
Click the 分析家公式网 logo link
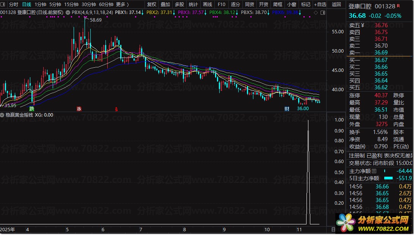(x=374, y=223)
